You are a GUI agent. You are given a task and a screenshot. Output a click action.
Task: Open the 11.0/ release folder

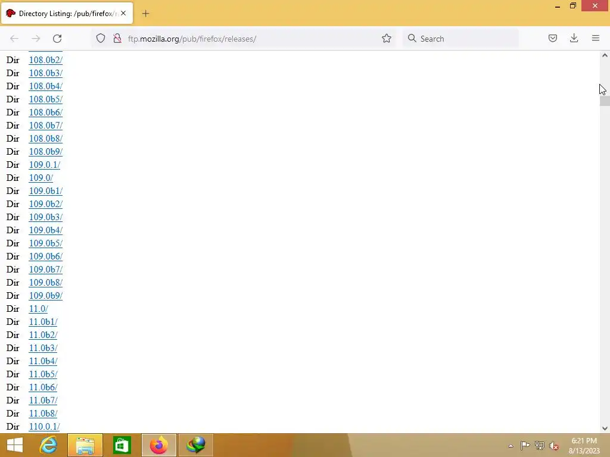38,309
